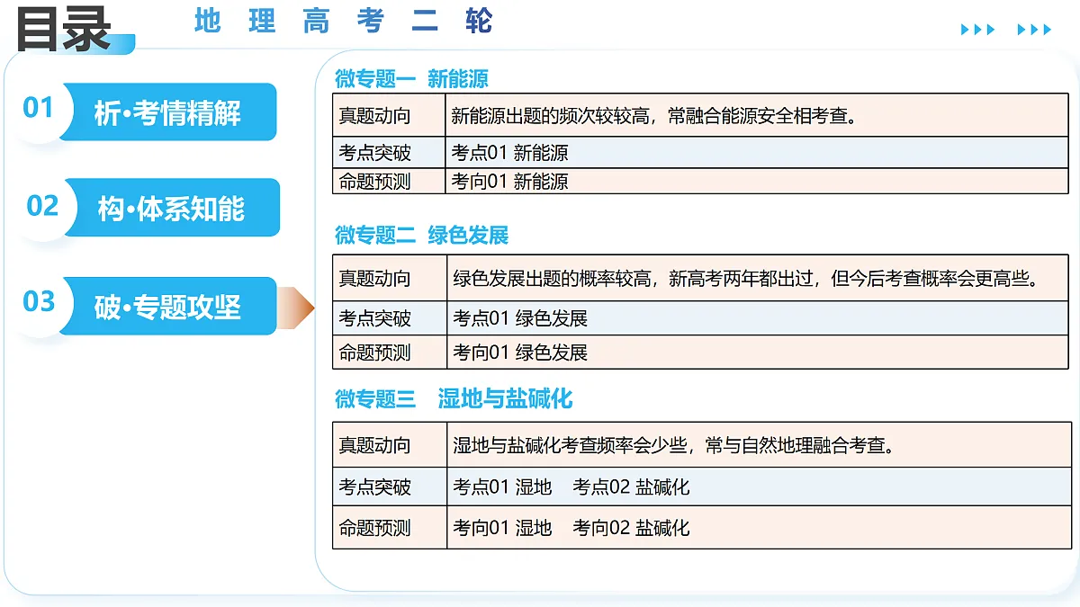Image resolution: width=1080 pixels, height=607 pixels.
Task: Select the 构•体系知能 section button
Action: click(171, 208)
